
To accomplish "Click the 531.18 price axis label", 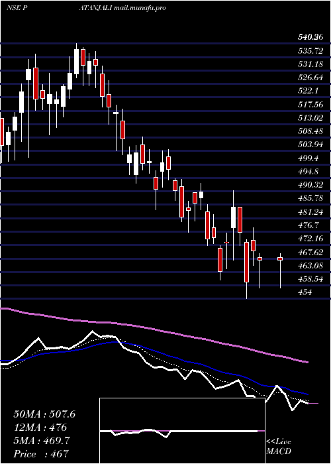I will (x=310, y=64).
